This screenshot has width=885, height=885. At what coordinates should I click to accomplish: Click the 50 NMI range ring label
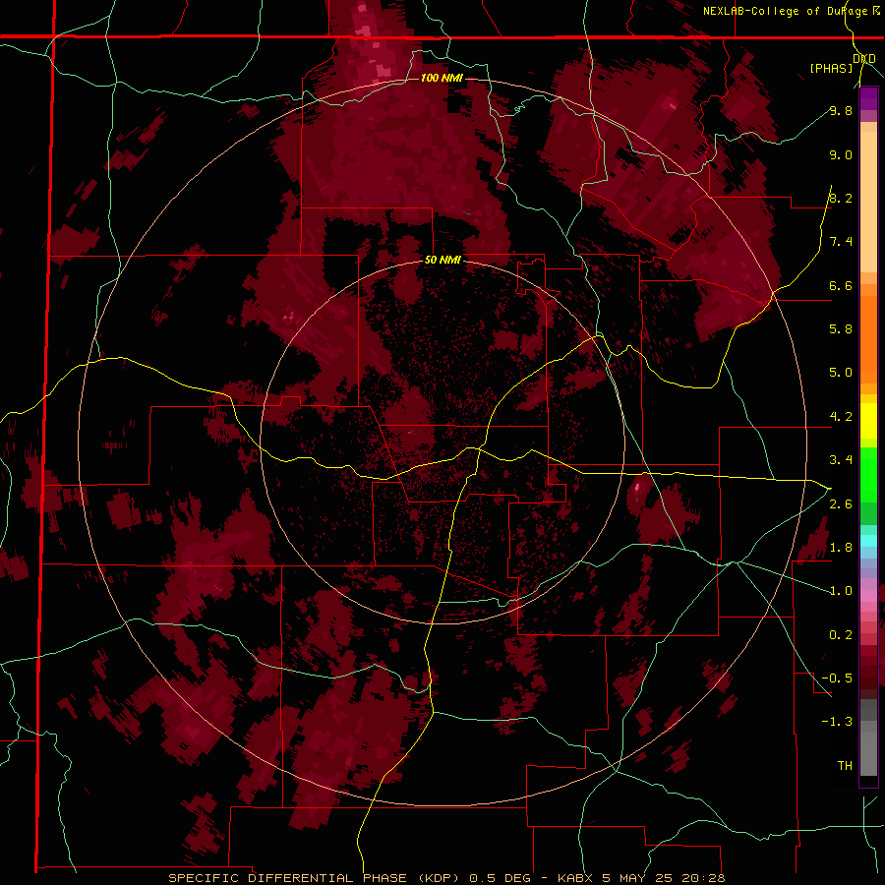click(x=442, y=261)
